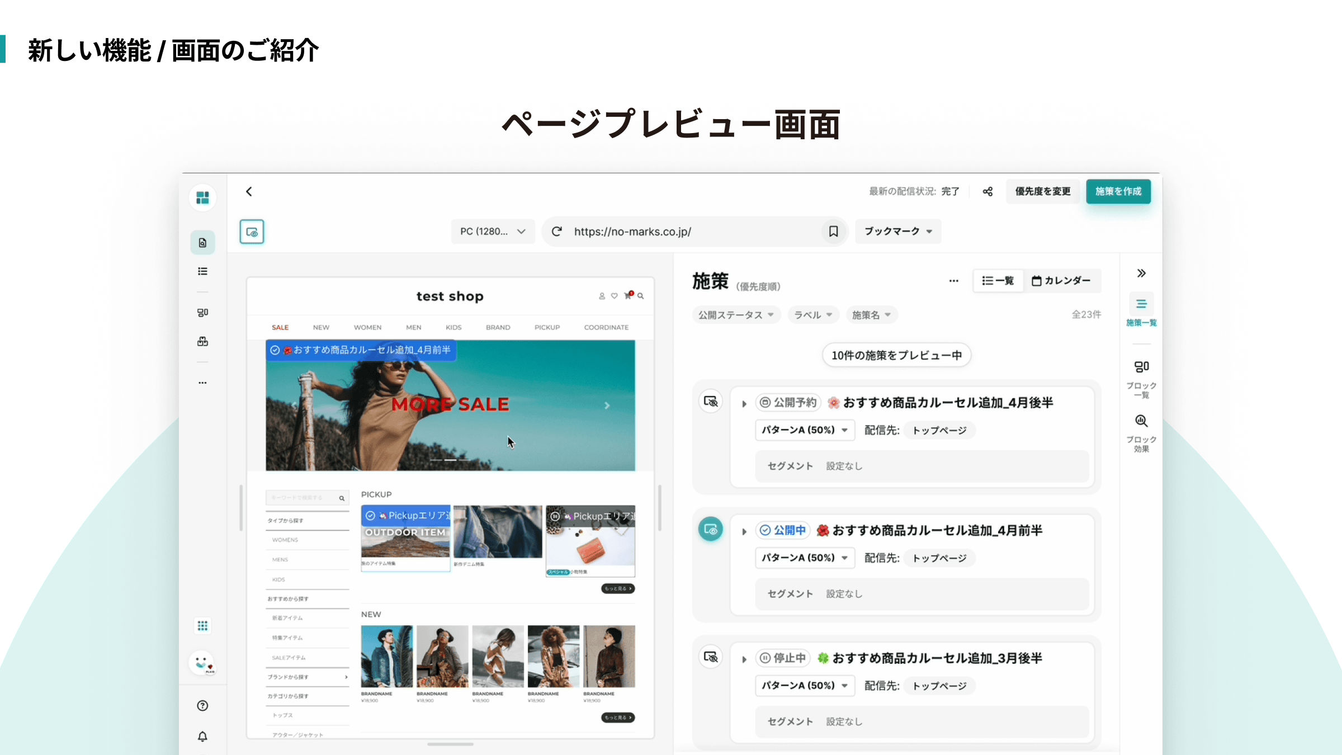1342x755 pixels.
Task: Toggle the preview mode button beside device selector
Action: (x=252, y=232)
